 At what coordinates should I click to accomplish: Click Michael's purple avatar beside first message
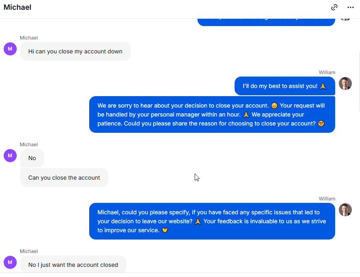[10, 49]
